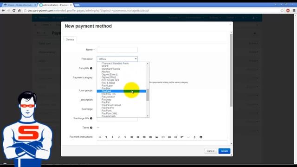This screenshot has width=297, height=167.
Task: Open a new browser tab
Action: [x=77, y=5]
